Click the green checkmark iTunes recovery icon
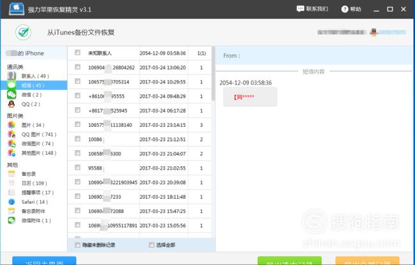Screen dimensions: 415x265 point(23,32)
